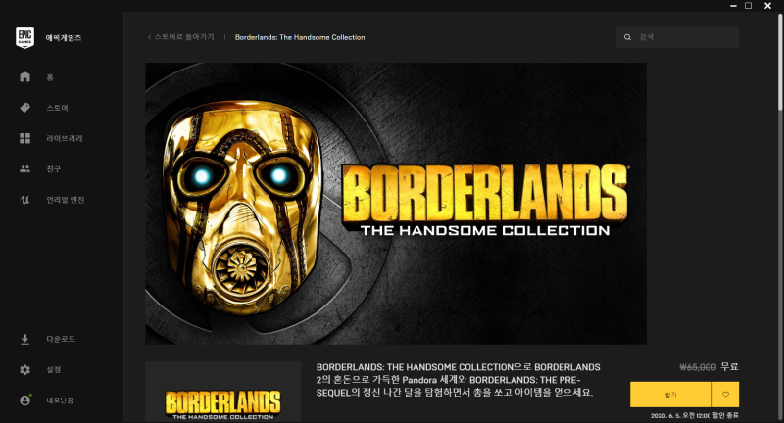The height and width of the screenshot is (423, 784).
Task: Close the Epic Games launcher window
Action: [x=768, y=6]
